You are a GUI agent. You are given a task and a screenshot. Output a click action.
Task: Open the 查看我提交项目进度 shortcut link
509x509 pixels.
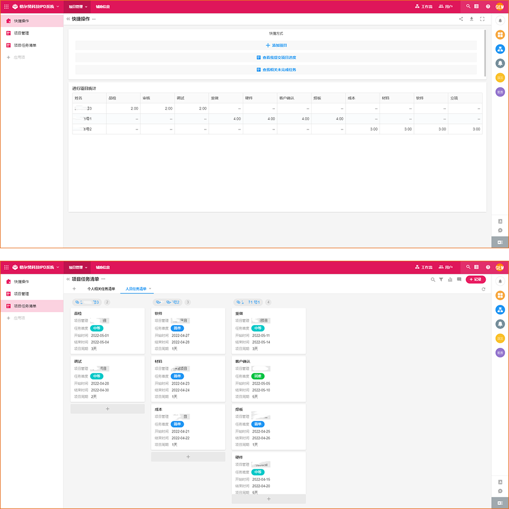tap(276, 58)
